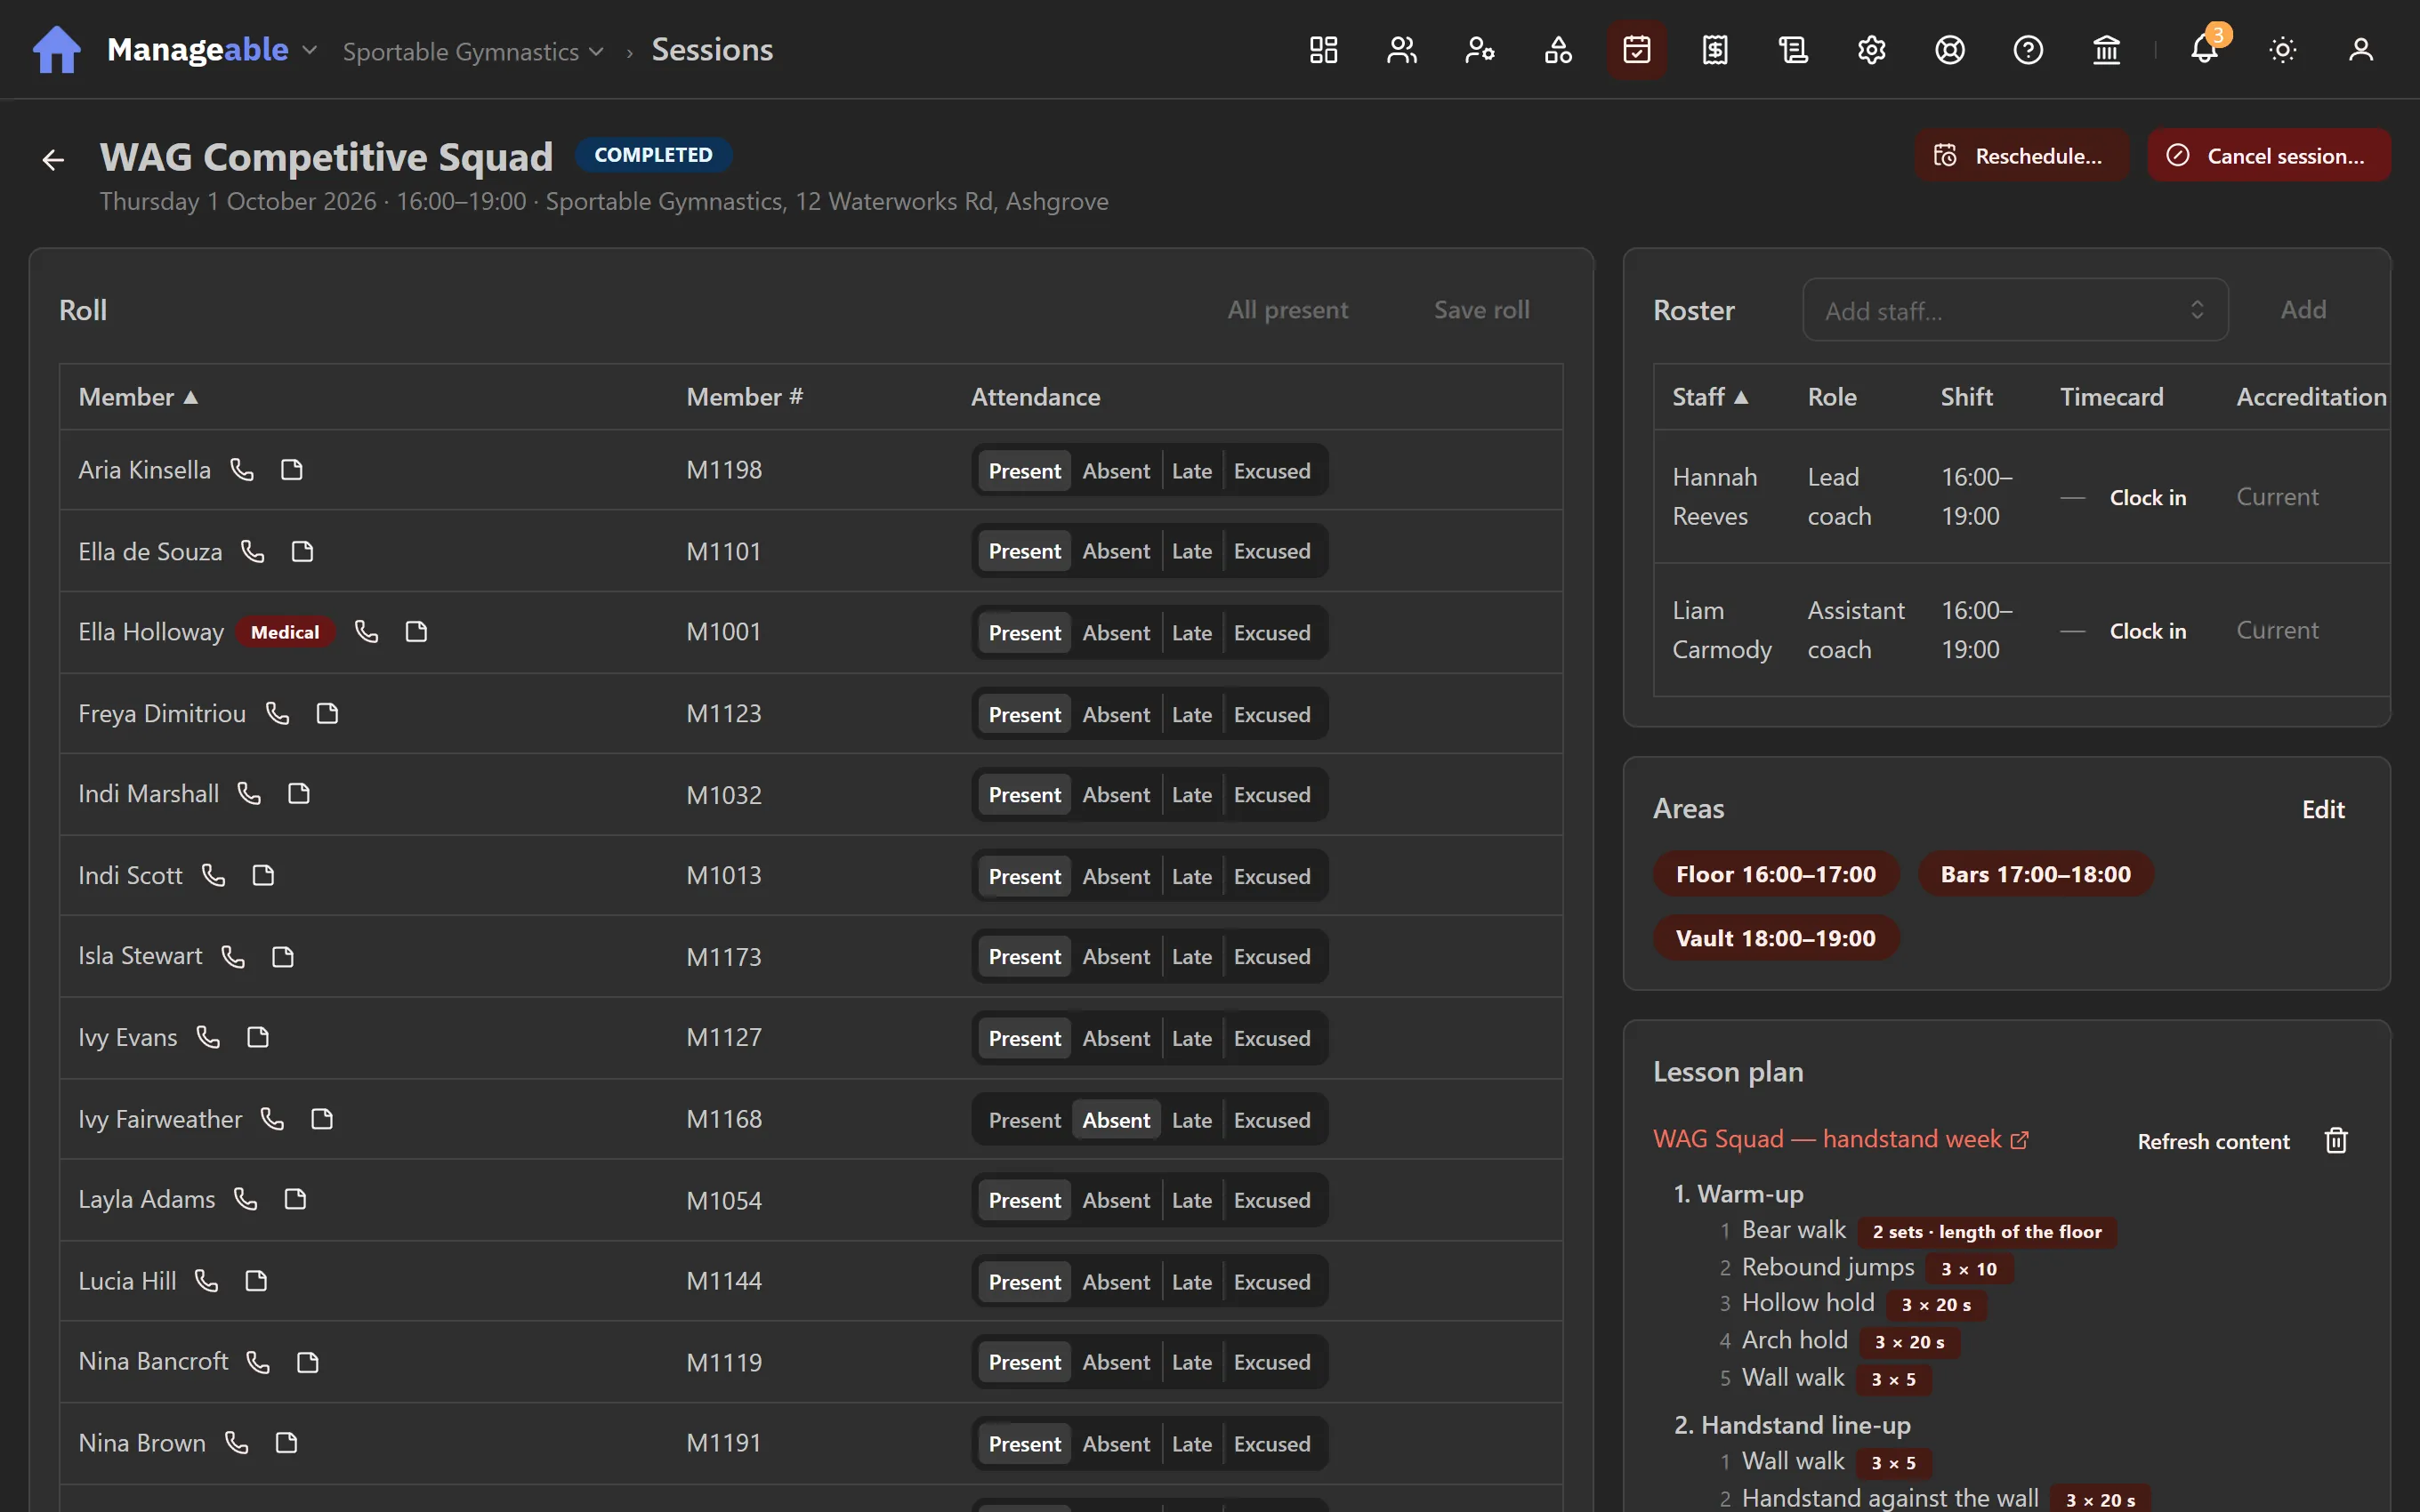Click Edit in the Areas panel
Image resolution: width=2420 pixels, height=1512 pixels.
point(2323,810)
